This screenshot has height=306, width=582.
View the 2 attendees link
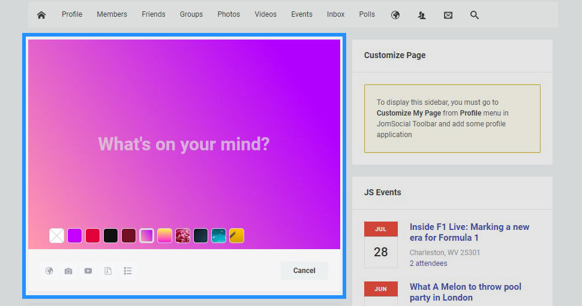click(428, 263)
